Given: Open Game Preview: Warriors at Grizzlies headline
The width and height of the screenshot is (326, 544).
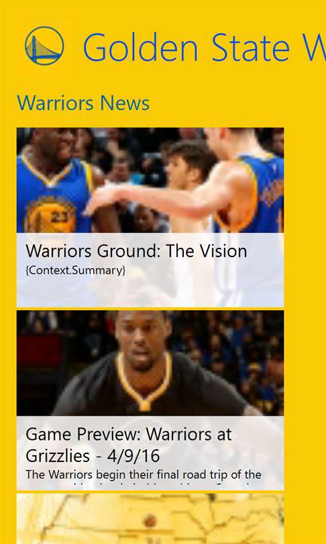Looking at the screenshot, I should coord(129,445).
